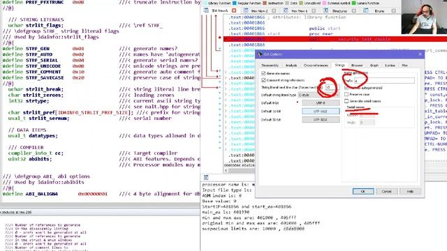Click the UTF-32LE default 32-bit button
Screen dimensions: 447x251
point(321,119)
